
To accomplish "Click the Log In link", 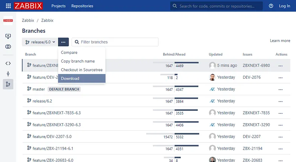I will (x=284, y=6).
